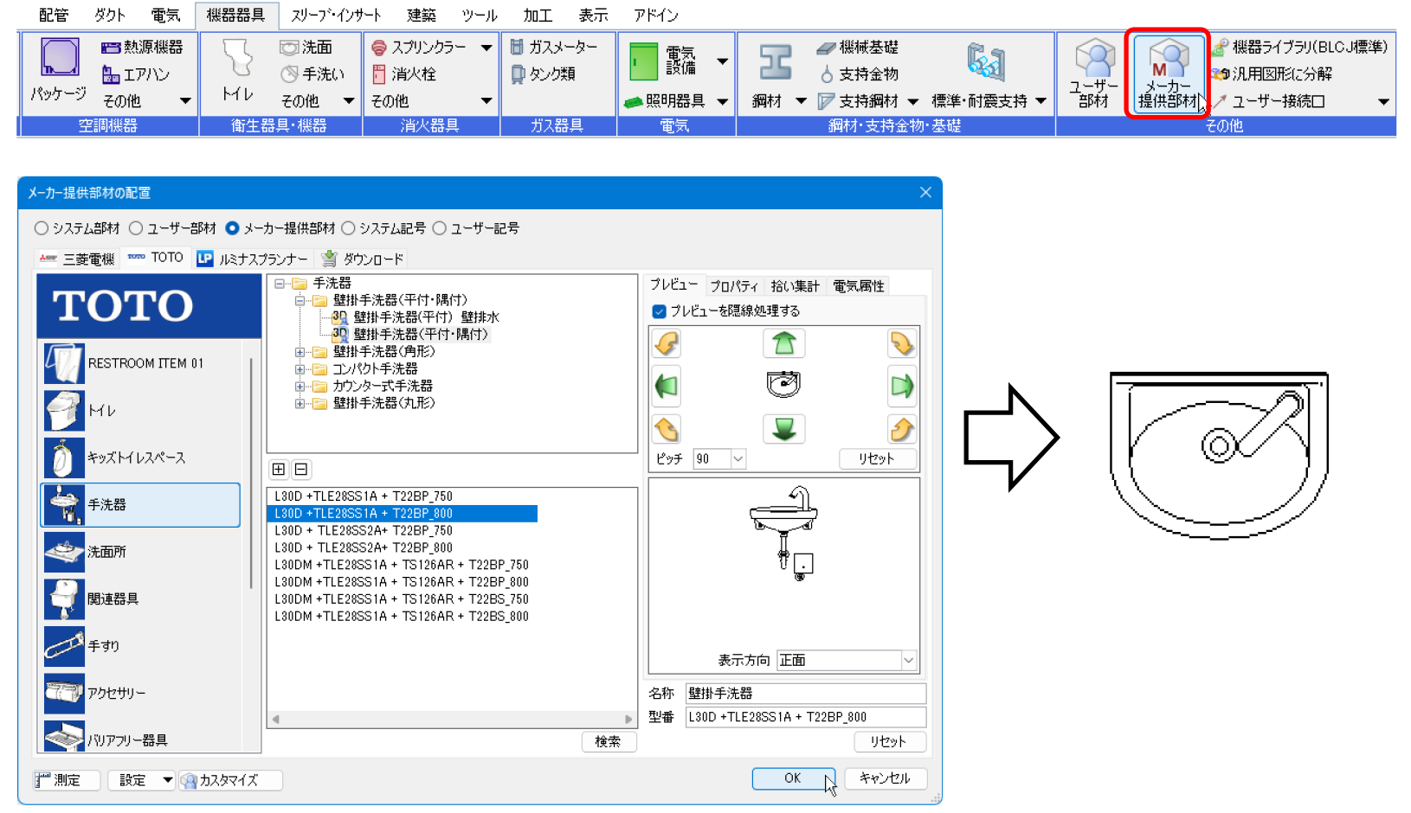
Task: Open ユーザー部材 user parts
Action: pos(1094,74)
